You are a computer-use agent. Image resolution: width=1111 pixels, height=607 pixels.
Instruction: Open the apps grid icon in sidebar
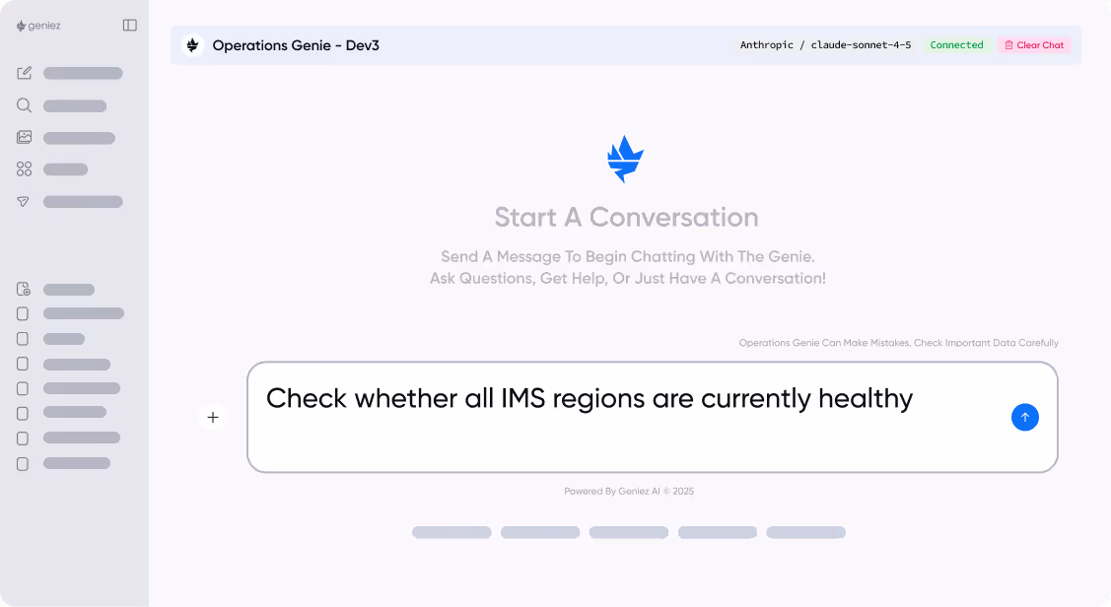point(24,169)
